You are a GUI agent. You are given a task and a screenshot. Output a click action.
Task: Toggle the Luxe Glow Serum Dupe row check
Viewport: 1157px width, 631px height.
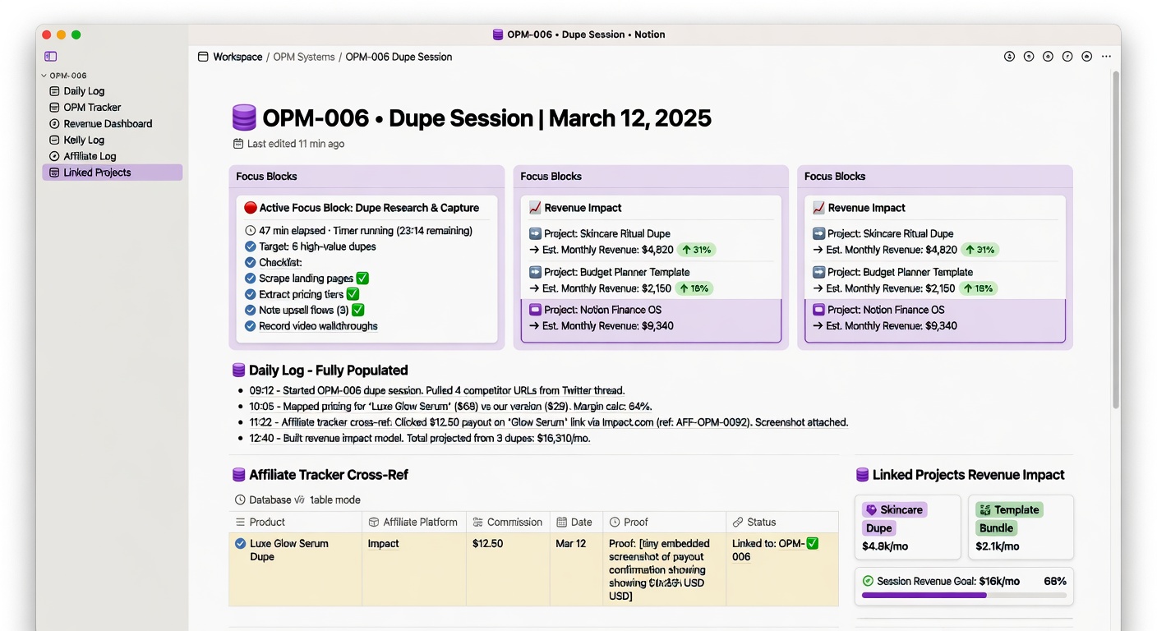click(x=240, y=543)
